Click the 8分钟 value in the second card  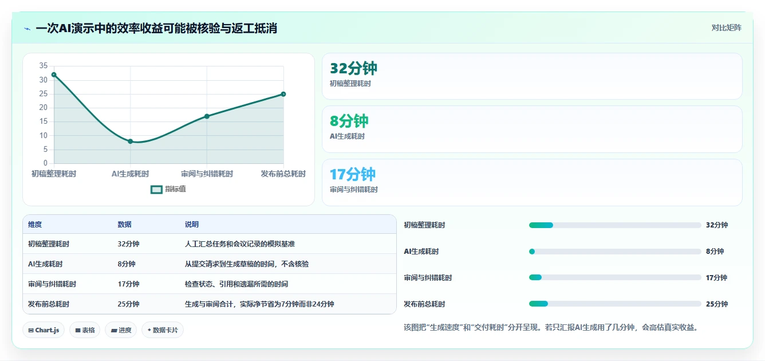(x=349, y=121)
